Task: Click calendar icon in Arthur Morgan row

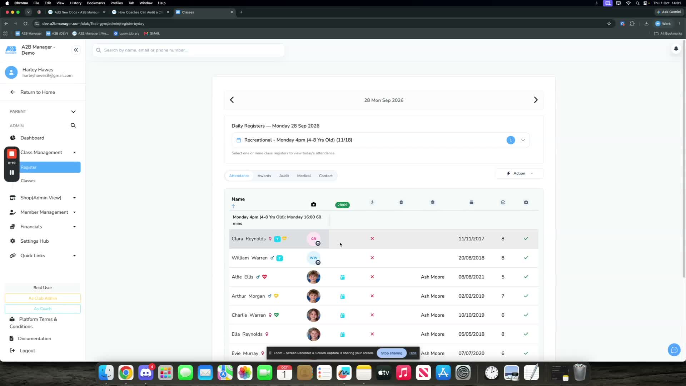Action: 342,296
